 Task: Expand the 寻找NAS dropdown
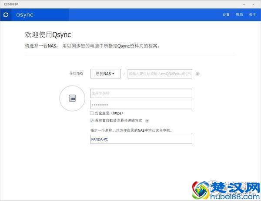pyautogui.click(x=105, y=74)
